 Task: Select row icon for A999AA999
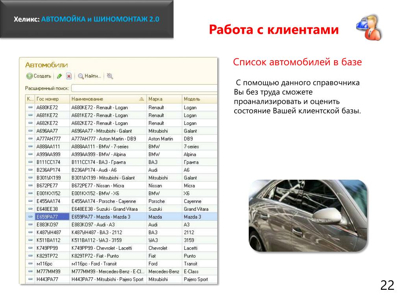coord(30,154)
